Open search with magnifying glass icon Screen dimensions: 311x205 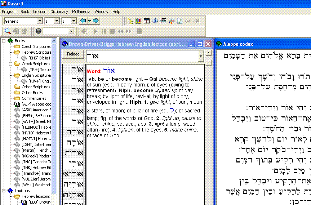tap(8, 31)
